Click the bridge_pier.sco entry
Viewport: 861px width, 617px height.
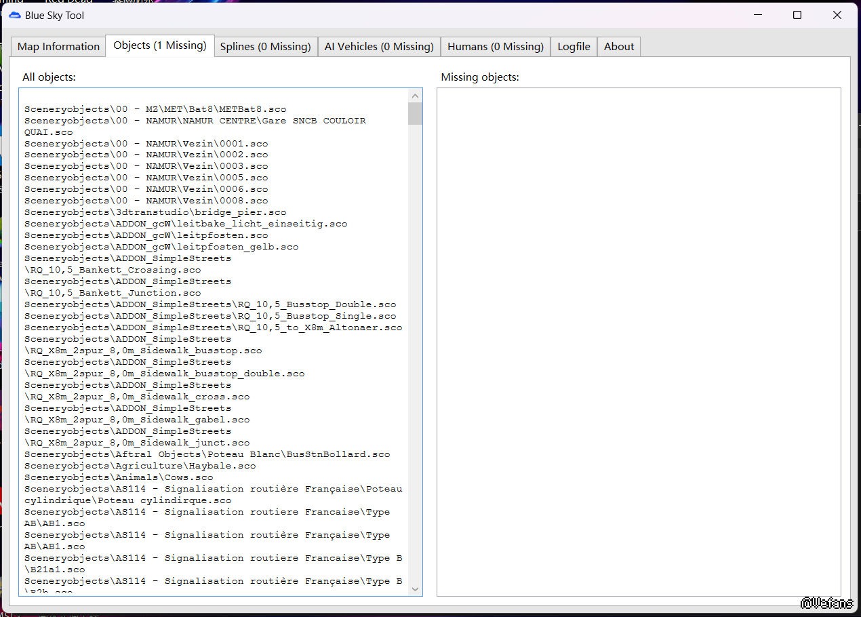(155, 213)
